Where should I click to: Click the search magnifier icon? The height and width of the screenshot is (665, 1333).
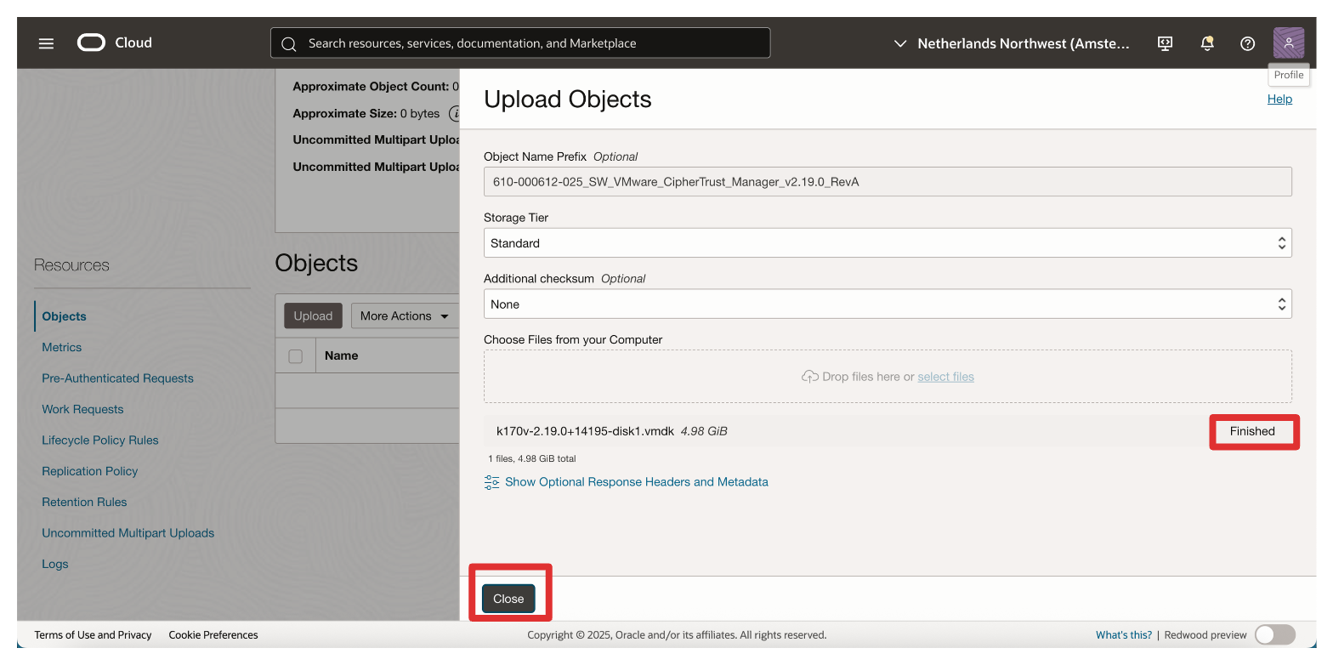289,43
